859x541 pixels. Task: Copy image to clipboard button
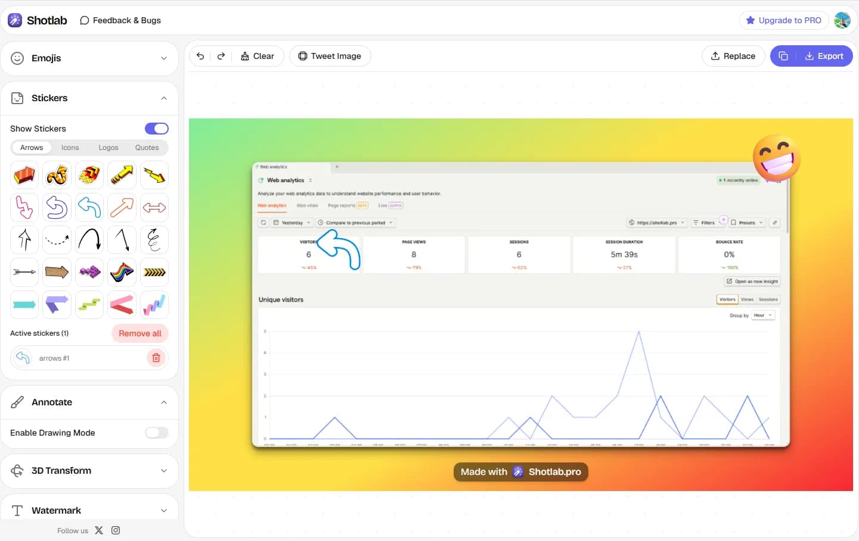(x=783, y=56)
